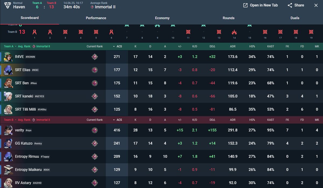Image resolution: width=323 pixels, height=188 pixels.
Task: Sort Team A by Current Rank header
Action: [x=95, y=46]
